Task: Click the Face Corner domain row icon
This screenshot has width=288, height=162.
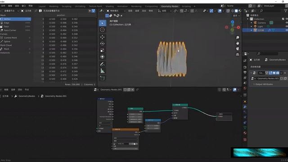Action: [x=1, y=30]
